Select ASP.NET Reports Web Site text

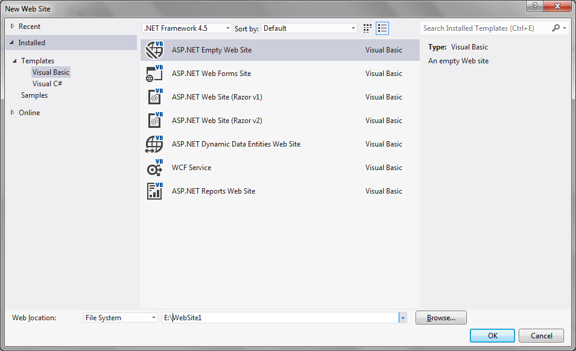(x=214, y=191)
